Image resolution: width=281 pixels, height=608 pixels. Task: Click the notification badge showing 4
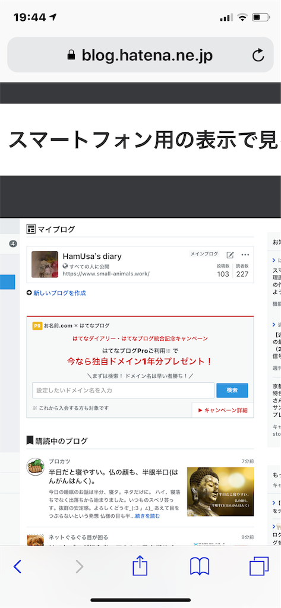13,244
